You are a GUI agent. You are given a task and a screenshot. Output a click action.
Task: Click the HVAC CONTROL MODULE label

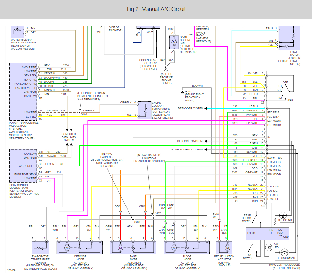tap(285, 266)
